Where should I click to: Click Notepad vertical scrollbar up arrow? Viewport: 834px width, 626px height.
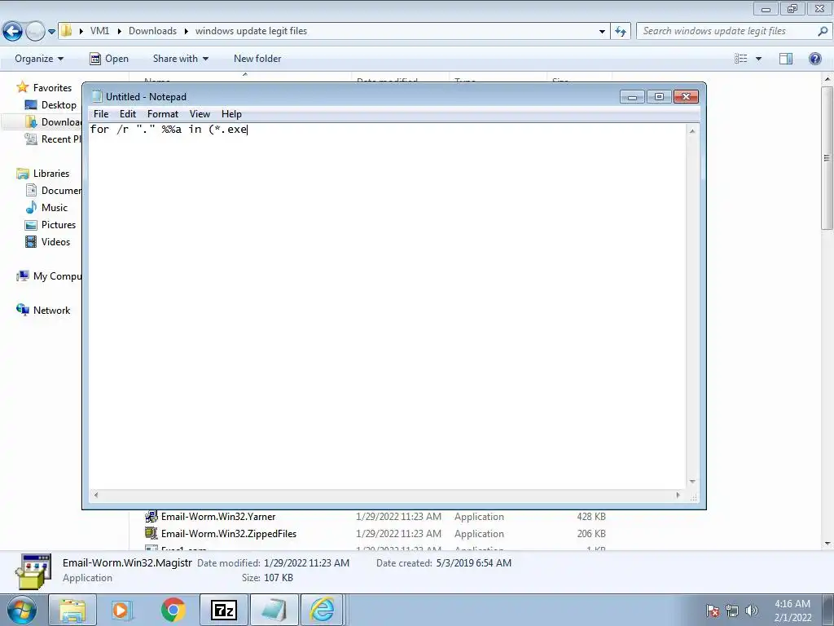(x=692, y=131)
